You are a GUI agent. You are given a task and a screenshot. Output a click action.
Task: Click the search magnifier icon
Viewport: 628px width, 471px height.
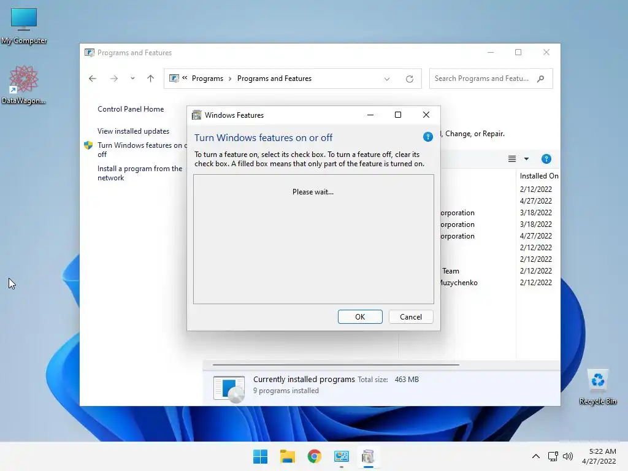tap(540, 78)
